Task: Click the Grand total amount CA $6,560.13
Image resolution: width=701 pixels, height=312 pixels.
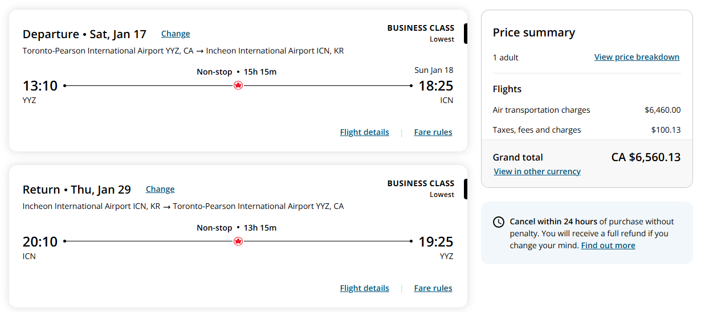Action: tap(646, 157)
